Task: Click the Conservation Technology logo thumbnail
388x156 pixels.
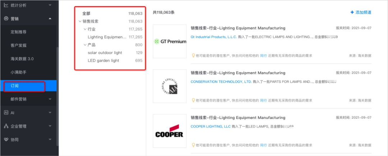Action: (170, 86)
